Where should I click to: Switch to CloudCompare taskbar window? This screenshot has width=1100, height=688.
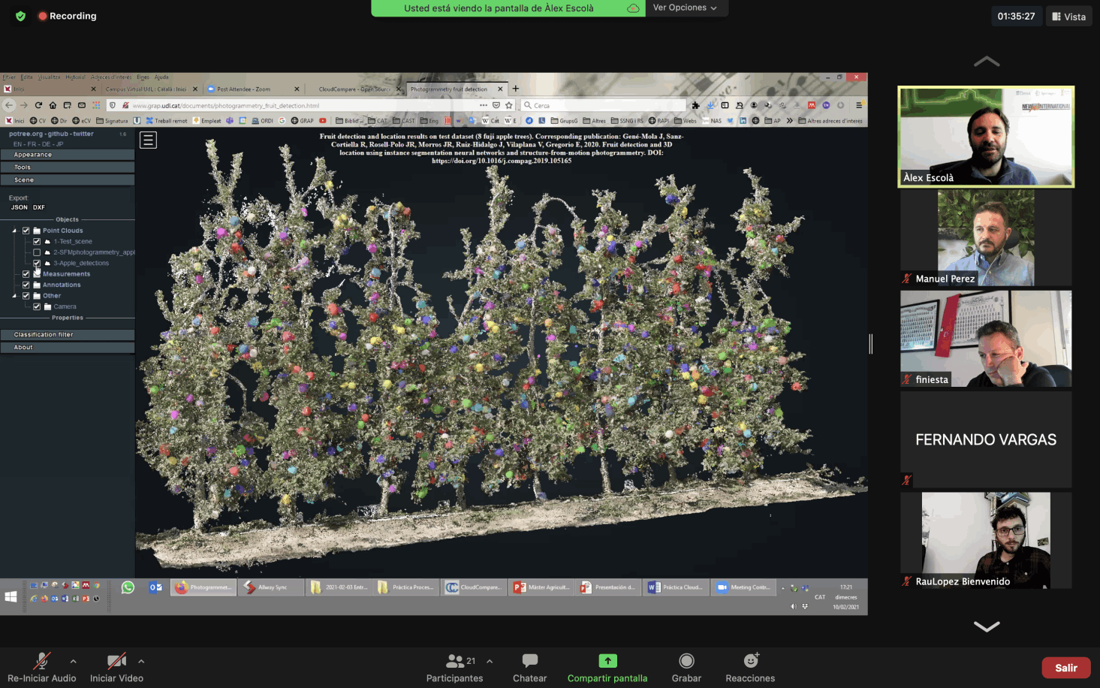click(474, 587)
